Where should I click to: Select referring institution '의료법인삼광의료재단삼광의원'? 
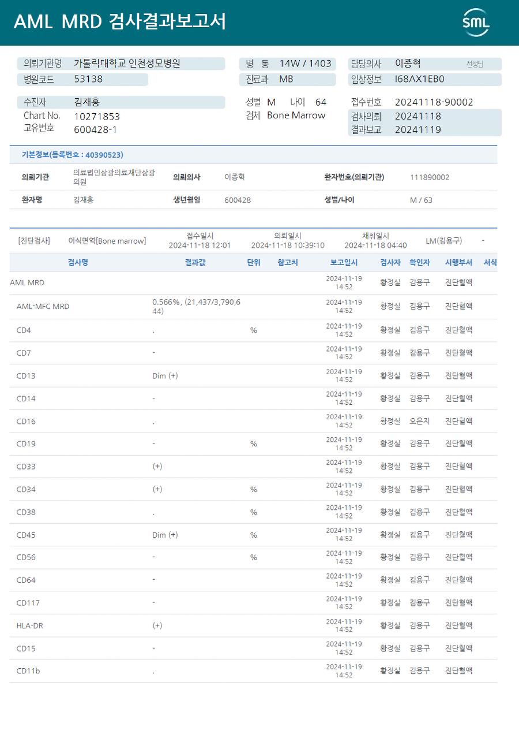click(x=114, y=177)
